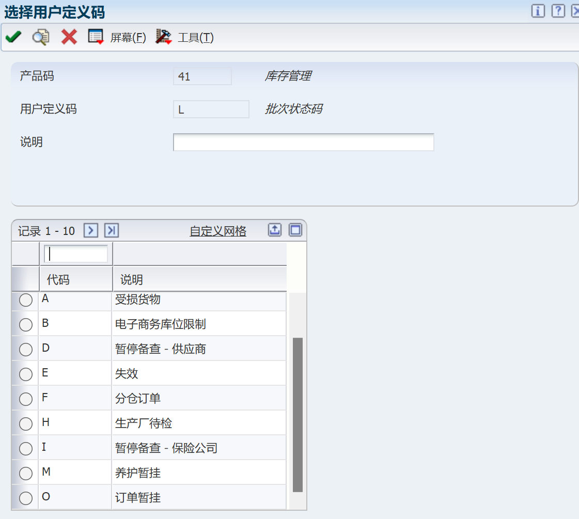Image resolution: width=579 pixels, height=519 pixels.
Task: Select radio button for code A
Action: [x=26, y=300]
